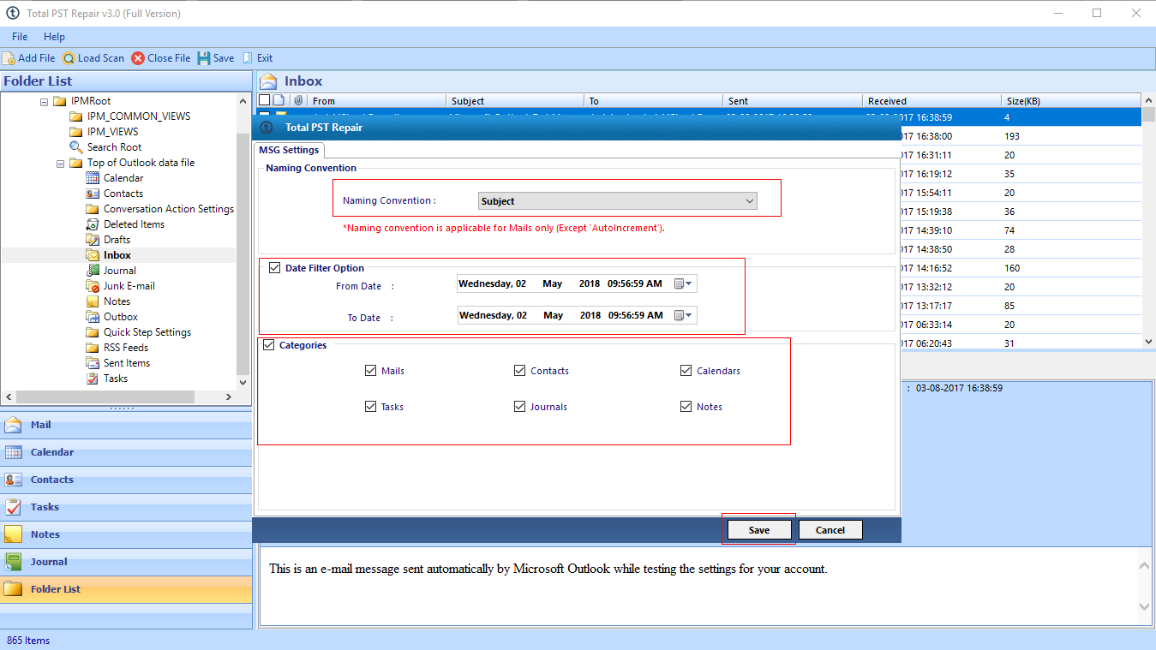Select the Tasks folder icon in tree

[93, 379]
